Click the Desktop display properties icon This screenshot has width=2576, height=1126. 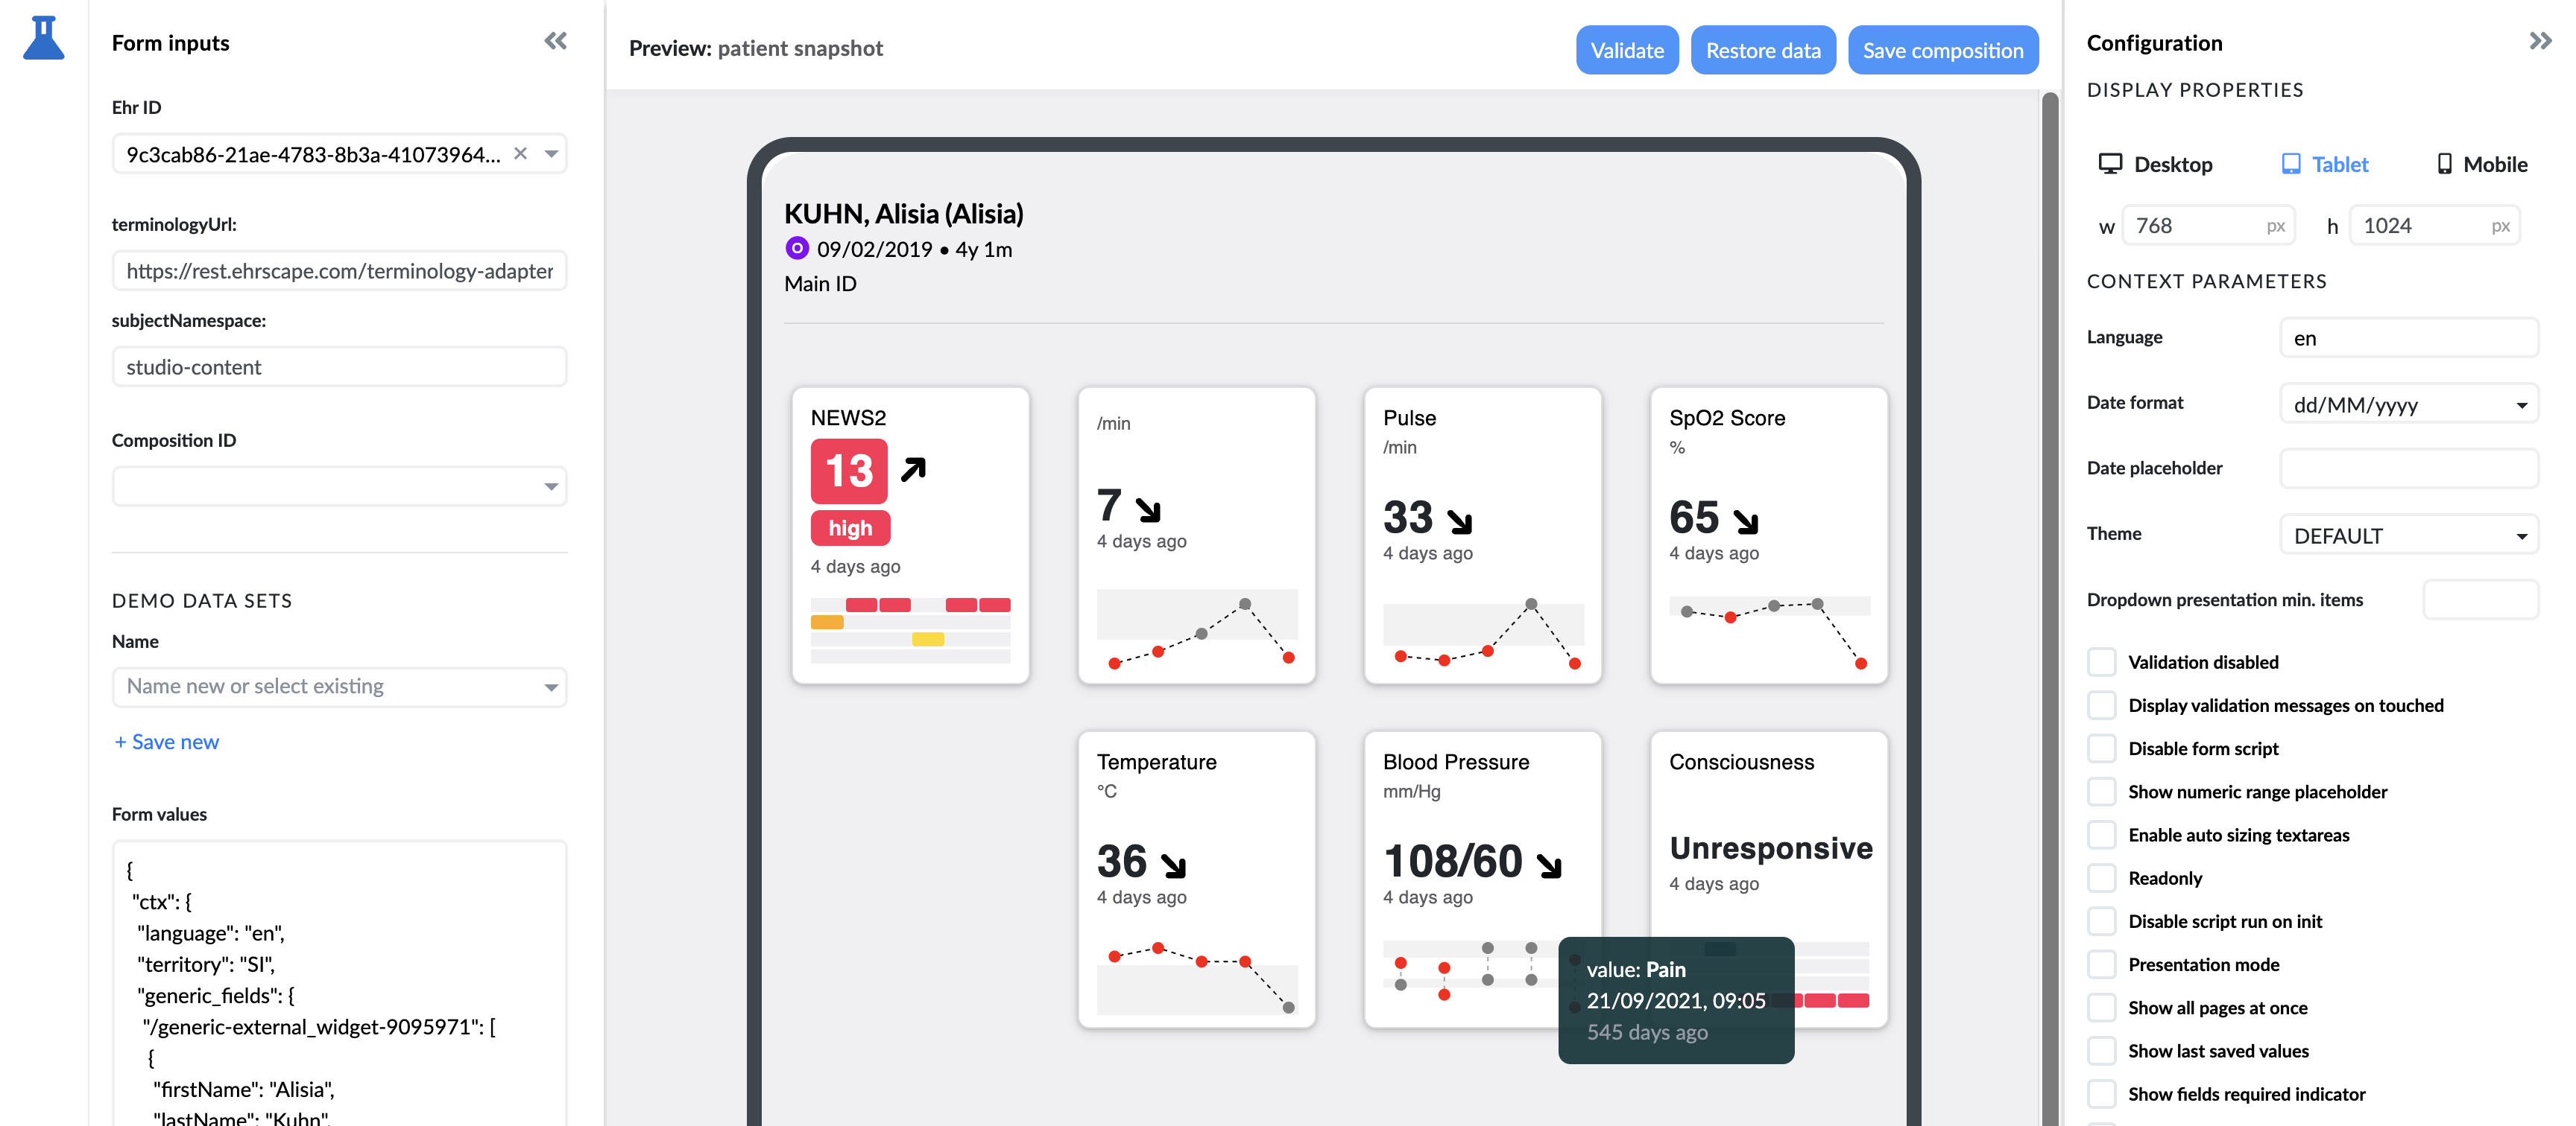(2109, 162)
